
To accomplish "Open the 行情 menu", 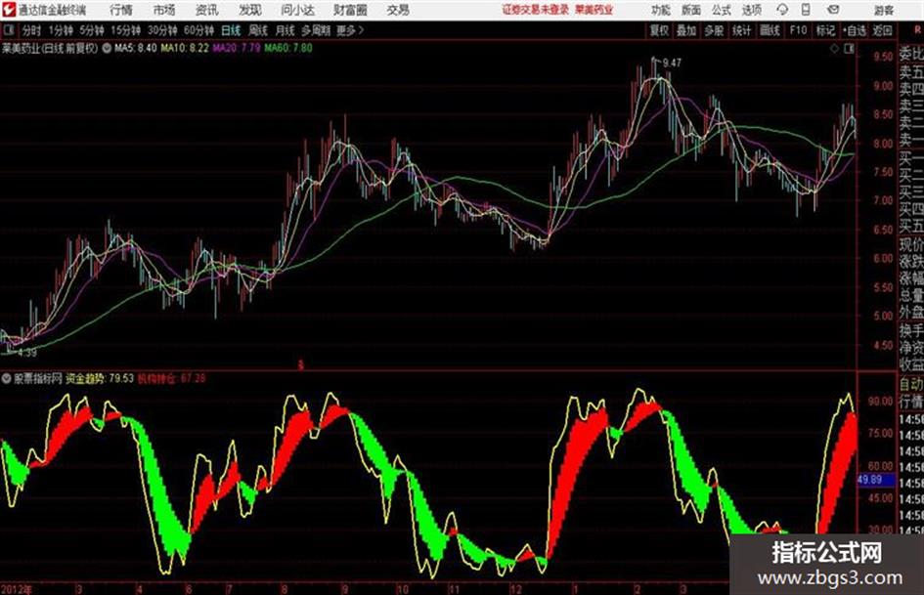I will (x=121, y=10).
